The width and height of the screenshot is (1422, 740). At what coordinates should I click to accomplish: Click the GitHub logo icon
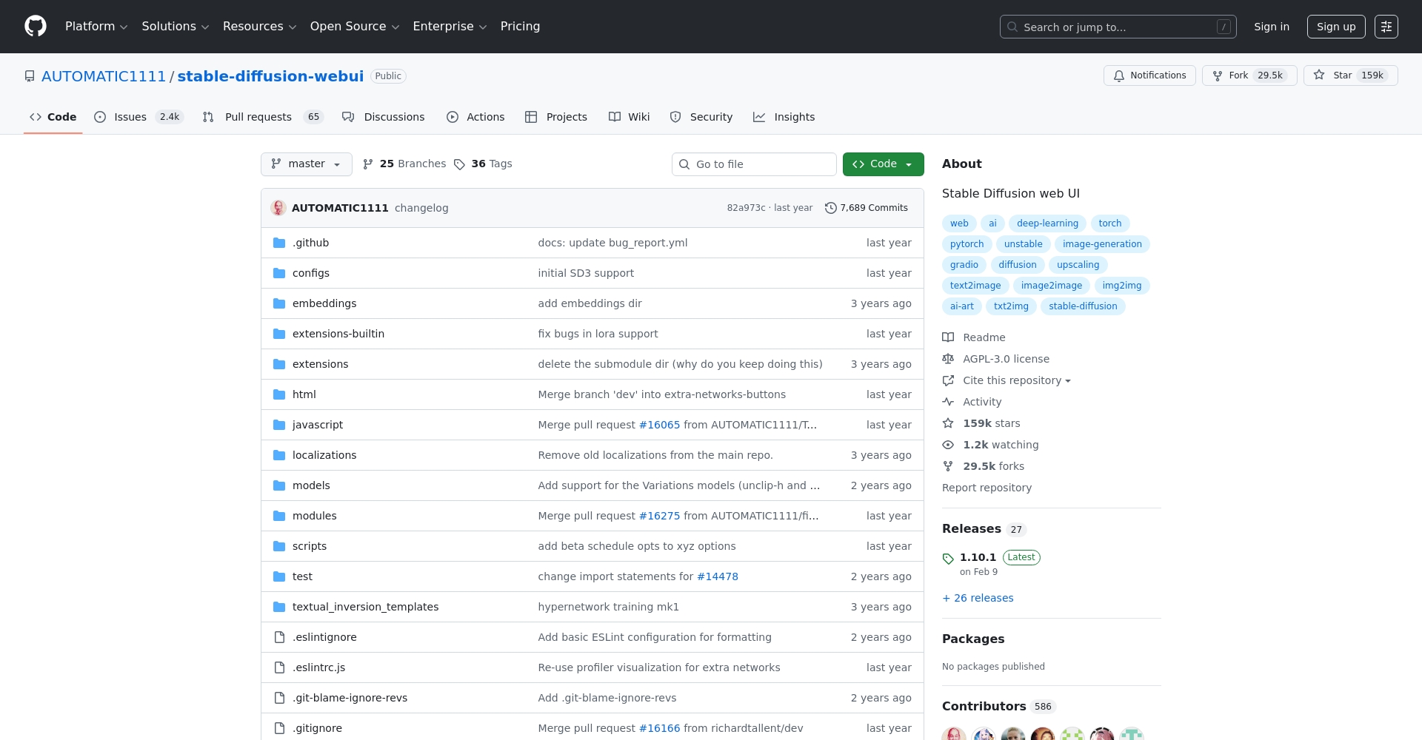[36, 27]
